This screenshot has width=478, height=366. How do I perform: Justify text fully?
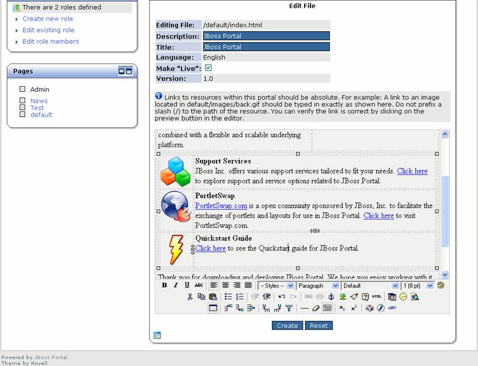(x=248, y=285)
